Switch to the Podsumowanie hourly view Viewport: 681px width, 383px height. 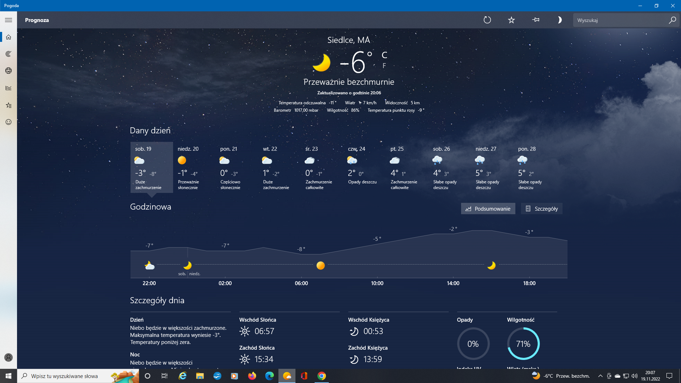[488, 209]
